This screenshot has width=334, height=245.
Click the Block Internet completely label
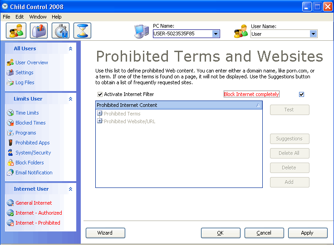coord(251,94)
